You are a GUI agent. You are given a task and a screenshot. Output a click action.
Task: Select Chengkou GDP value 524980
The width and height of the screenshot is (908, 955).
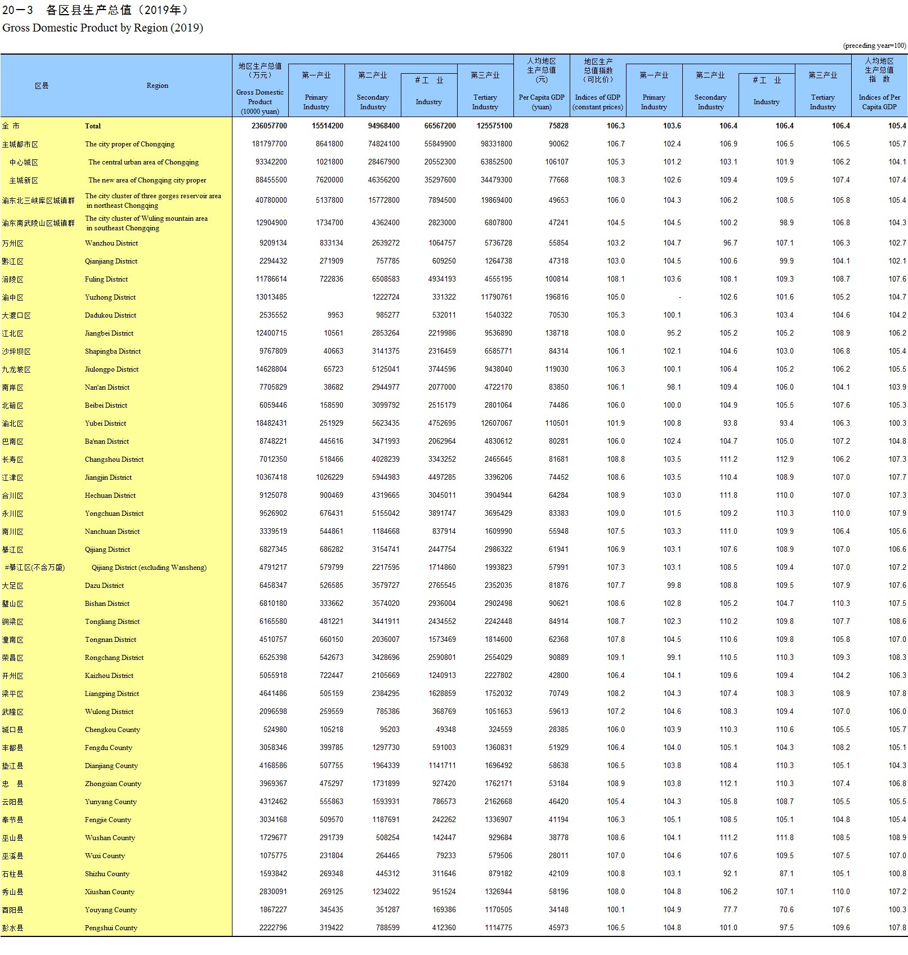275,730
